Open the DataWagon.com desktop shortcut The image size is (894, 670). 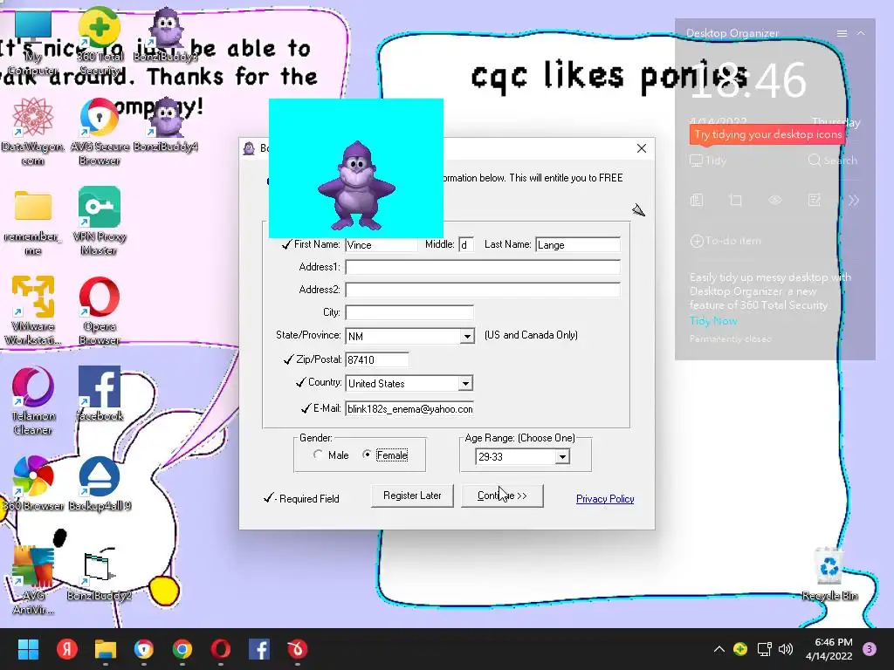point(33,131)
